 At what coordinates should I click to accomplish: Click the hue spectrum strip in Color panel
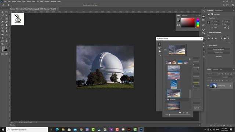[198, 23]
